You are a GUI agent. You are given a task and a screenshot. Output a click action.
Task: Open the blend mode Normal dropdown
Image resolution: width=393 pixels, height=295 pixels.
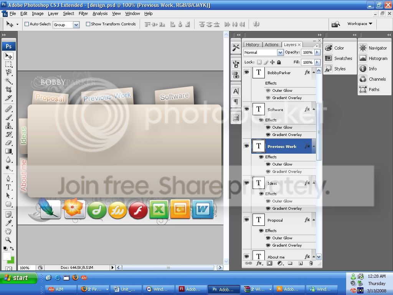click(280, 52)
